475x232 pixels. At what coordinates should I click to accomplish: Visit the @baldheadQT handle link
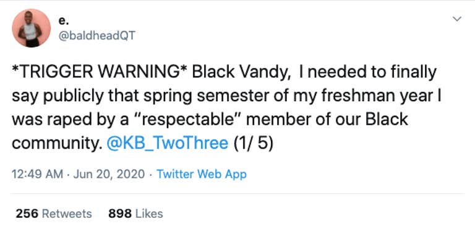(96, 36)
